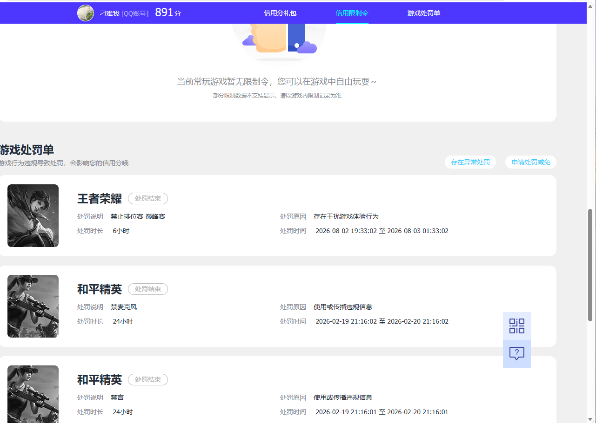
Task: Click the [QQ账号] label
Action: [135, 13]
